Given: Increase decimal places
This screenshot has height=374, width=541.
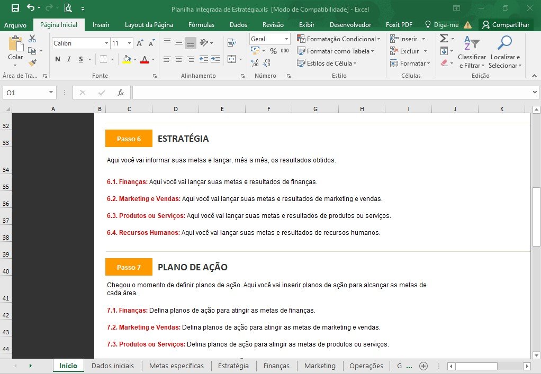Looking at the screenshot, I should point(255,63).
